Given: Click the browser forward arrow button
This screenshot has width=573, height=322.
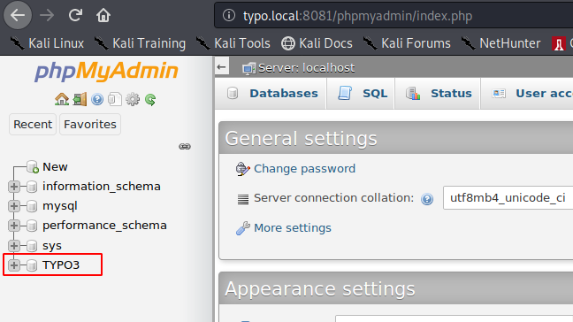Looking at the screenshot, I should tap(46, 15).
